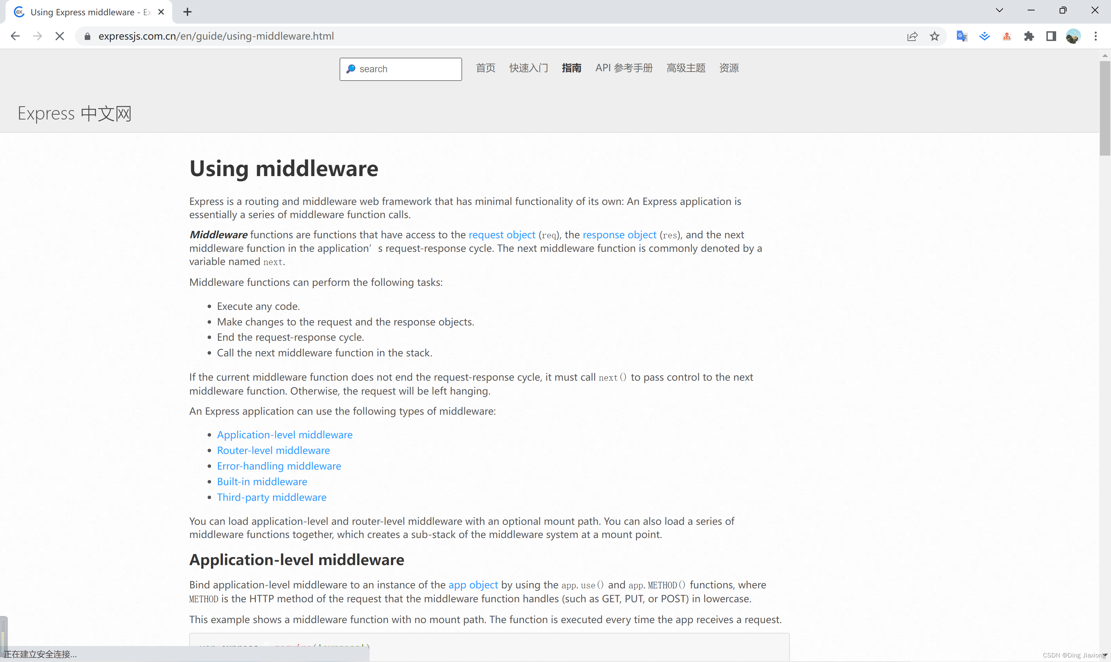Jump to Built-in middleware link
This screenshot has width=1111, height=662.
coord(262,482)
